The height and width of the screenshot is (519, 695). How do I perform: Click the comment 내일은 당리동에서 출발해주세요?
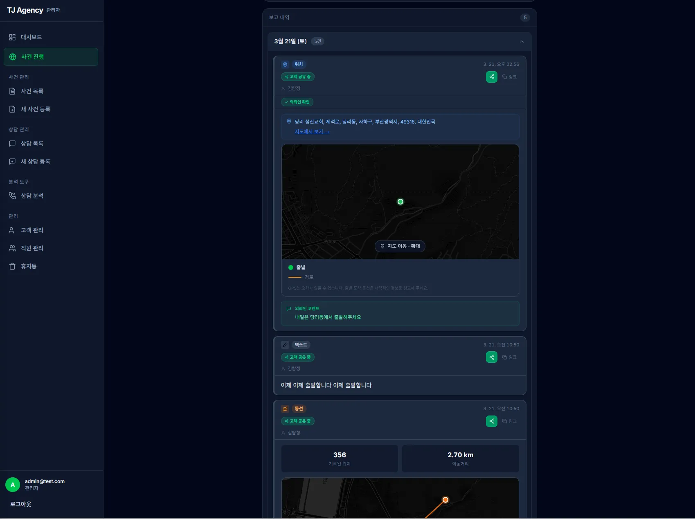pos(328,317)
